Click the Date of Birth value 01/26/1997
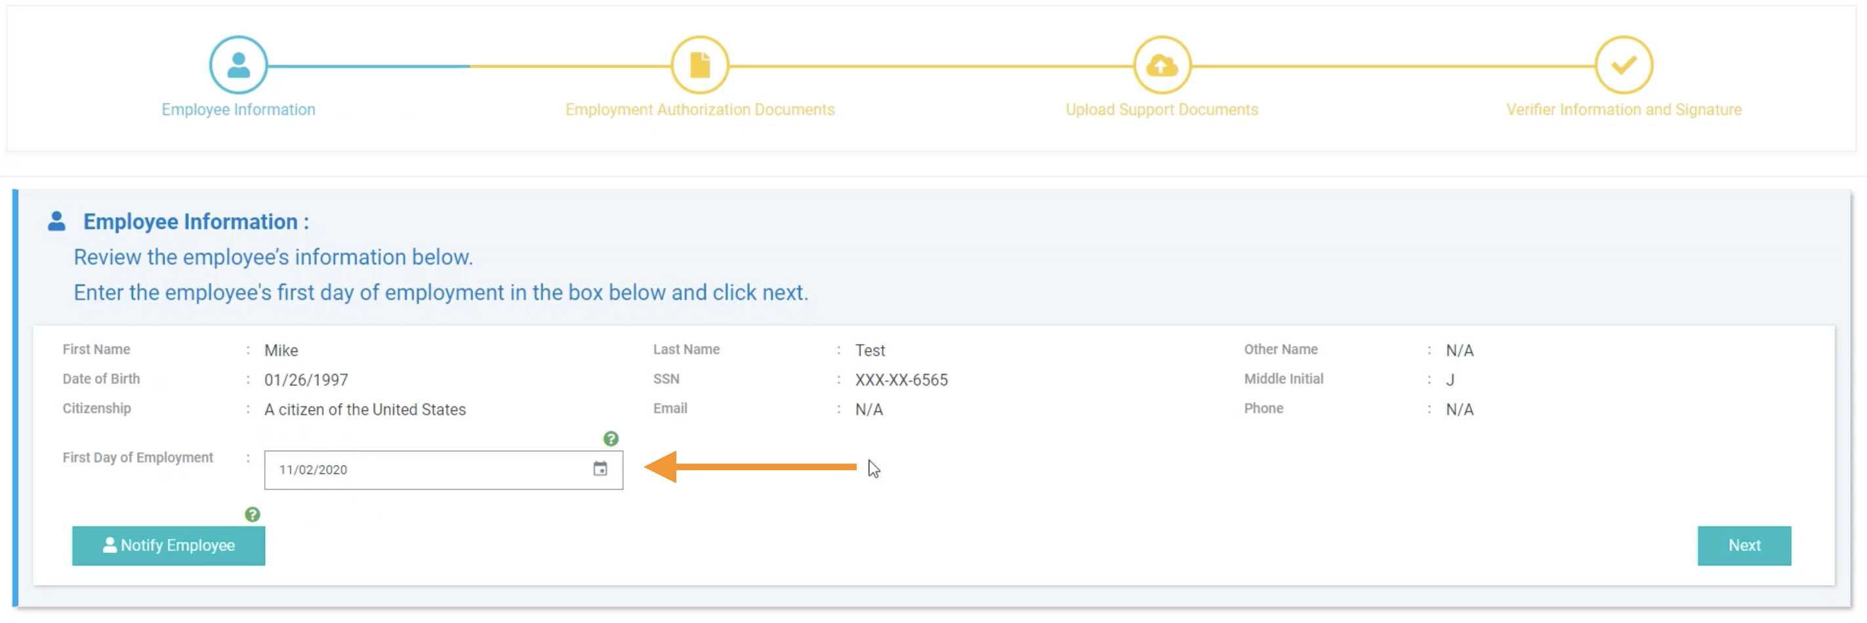 306,380
